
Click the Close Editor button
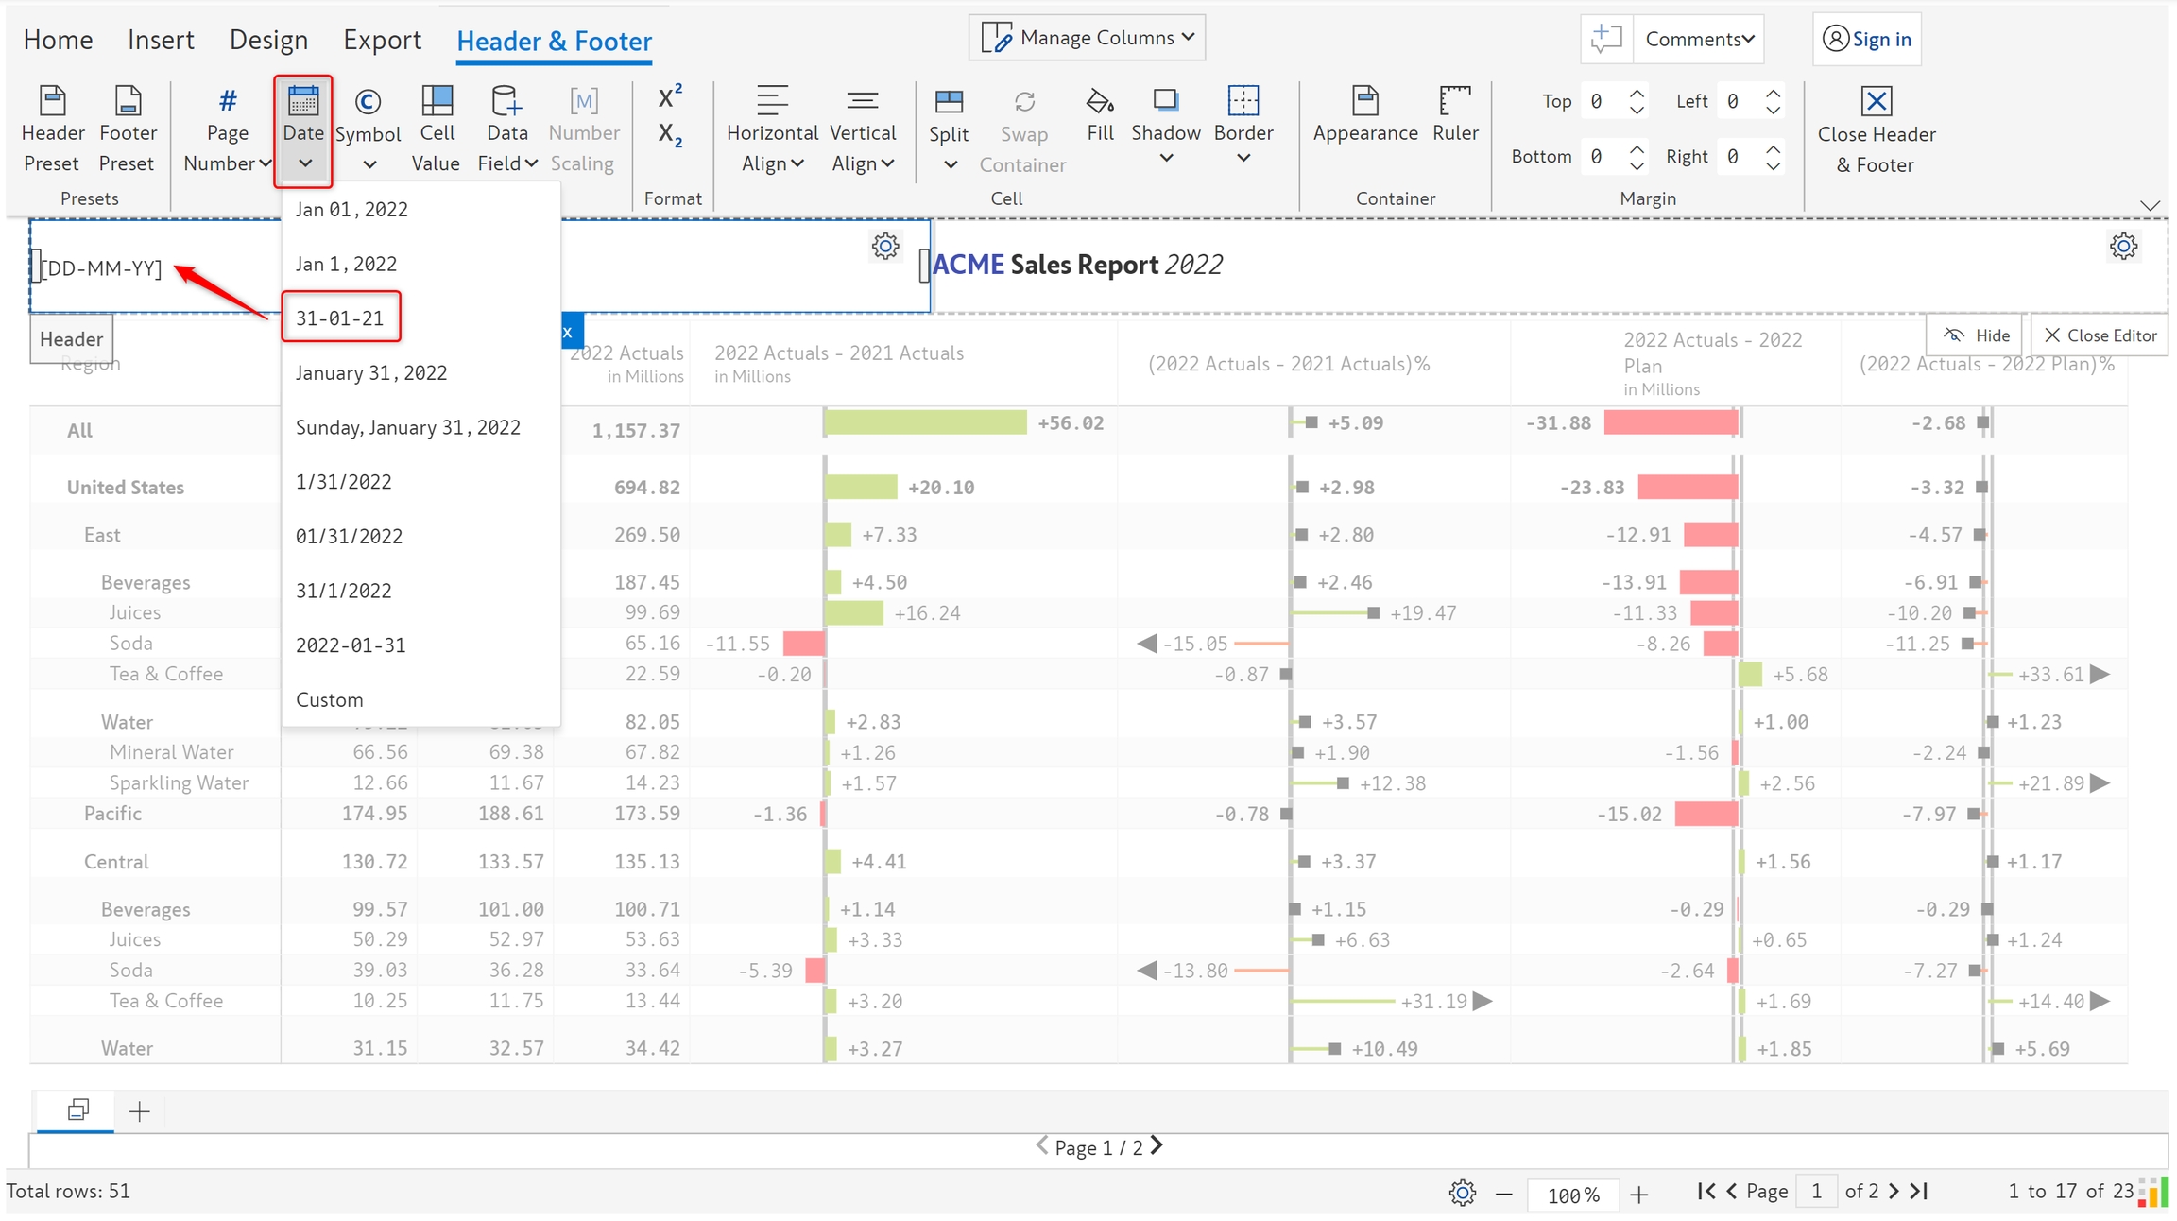[x=2100, y=335]
